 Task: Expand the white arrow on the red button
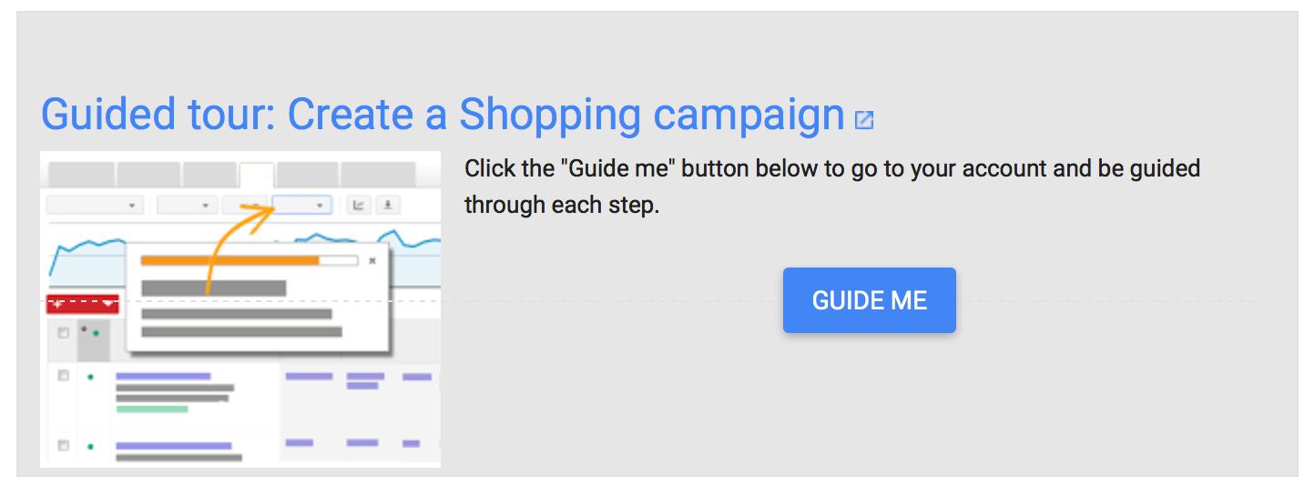tap(107, 303)
